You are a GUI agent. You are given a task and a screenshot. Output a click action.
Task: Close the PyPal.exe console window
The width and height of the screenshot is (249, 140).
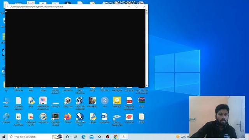[144, 7]
